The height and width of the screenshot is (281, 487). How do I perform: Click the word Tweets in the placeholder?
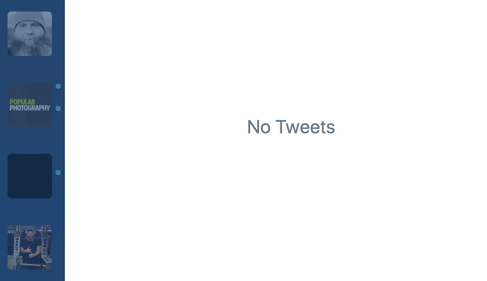coord(305,127)
